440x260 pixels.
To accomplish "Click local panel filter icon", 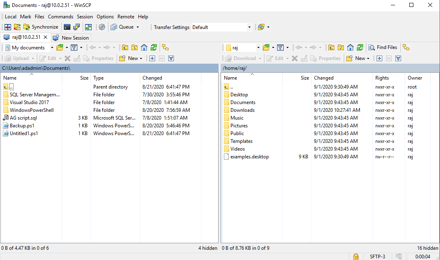I will [74, 48].
